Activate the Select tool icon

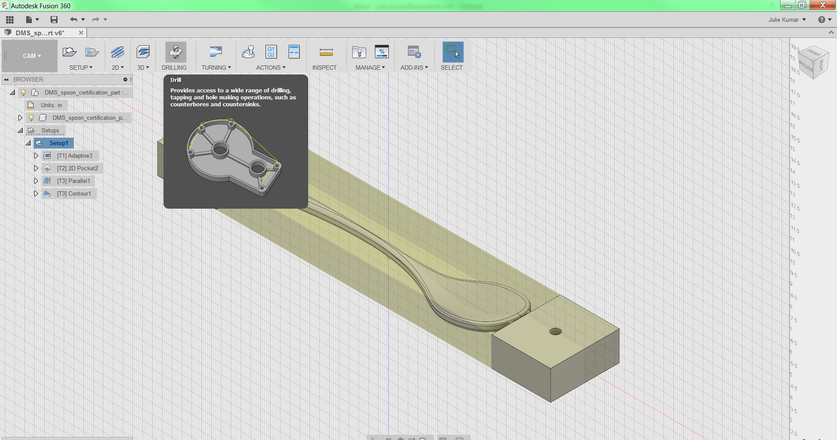[453, 52]
